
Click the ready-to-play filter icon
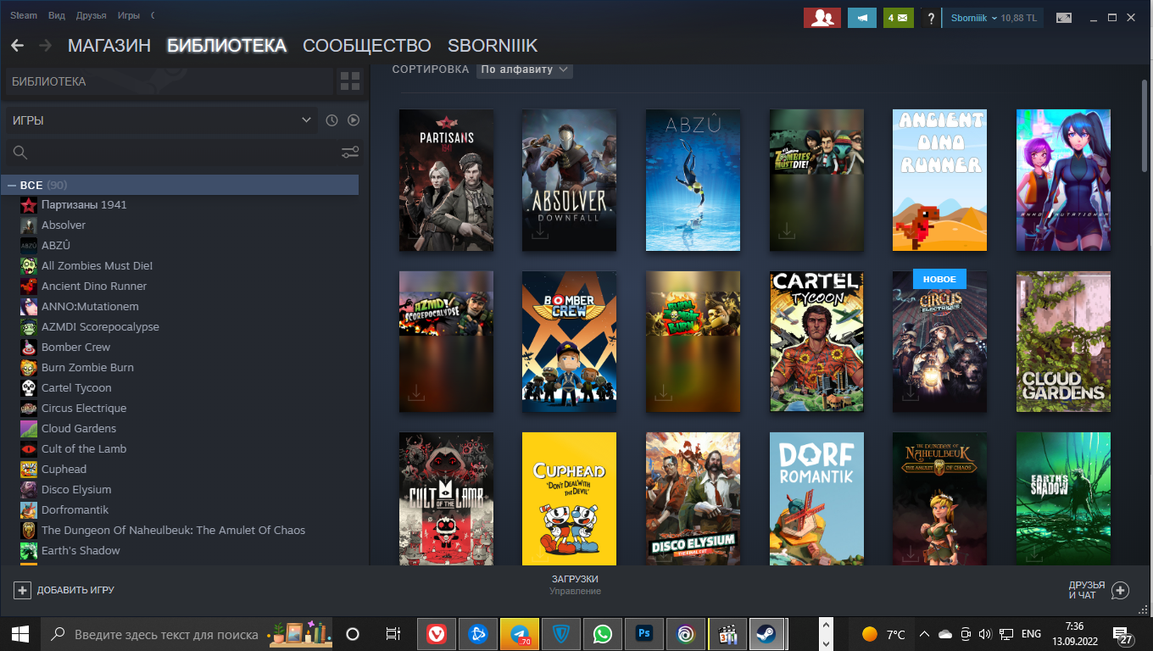coord(354,120)
